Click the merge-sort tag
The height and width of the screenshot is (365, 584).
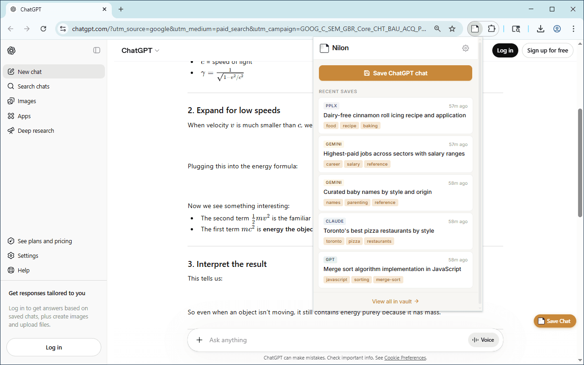(x=388, y=280)
